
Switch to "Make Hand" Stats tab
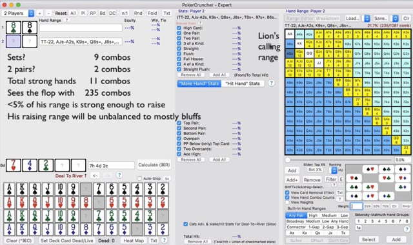point(199,84)
